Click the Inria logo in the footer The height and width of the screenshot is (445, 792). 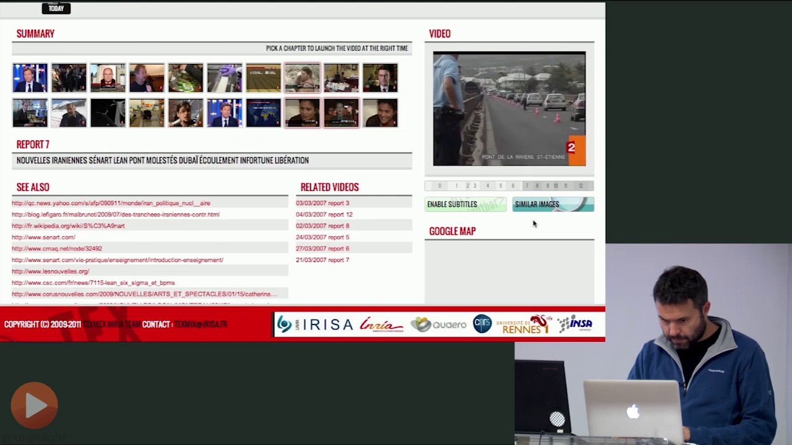coord(381,324)
